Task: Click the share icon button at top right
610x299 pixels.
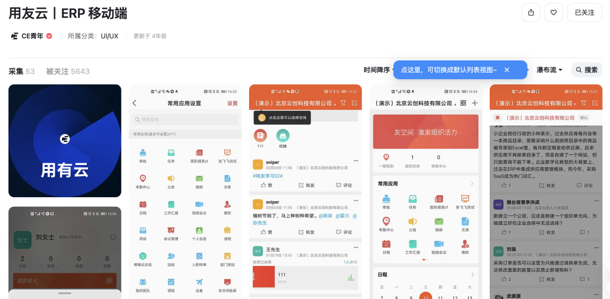Action: pos(530,12)
